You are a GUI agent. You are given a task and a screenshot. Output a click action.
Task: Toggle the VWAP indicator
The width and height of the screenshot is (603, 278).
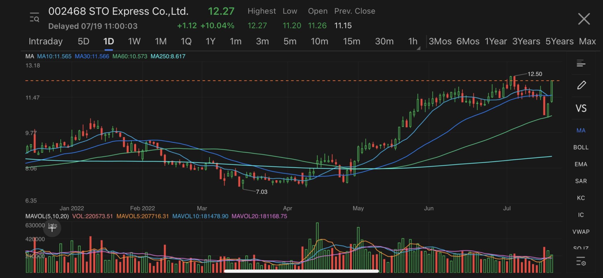[581, 232]
